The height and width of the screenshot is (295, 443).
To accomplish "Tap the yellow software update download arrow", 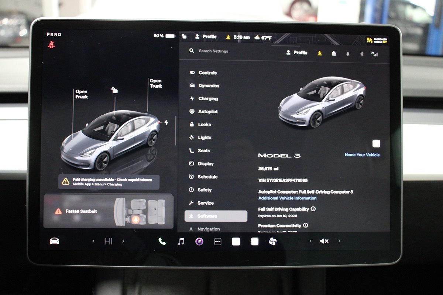I will pos(319,53).
